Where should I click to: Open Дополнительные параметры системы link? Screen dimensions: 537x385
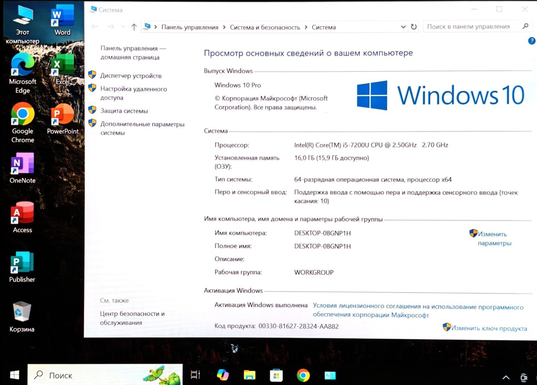pos(142,128)
